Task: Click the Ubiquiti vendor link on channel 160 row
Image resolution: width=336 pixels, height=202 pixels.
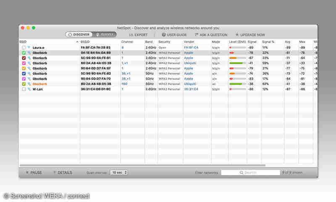Action: click(x=190, y=84)
